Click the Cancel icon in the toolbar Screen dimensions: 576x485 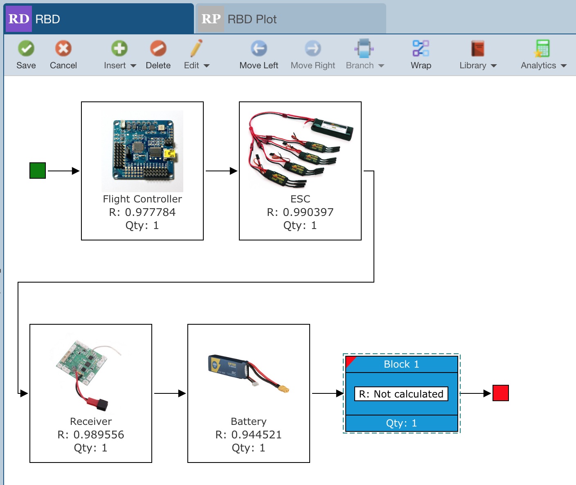click(x=63, y=48)
